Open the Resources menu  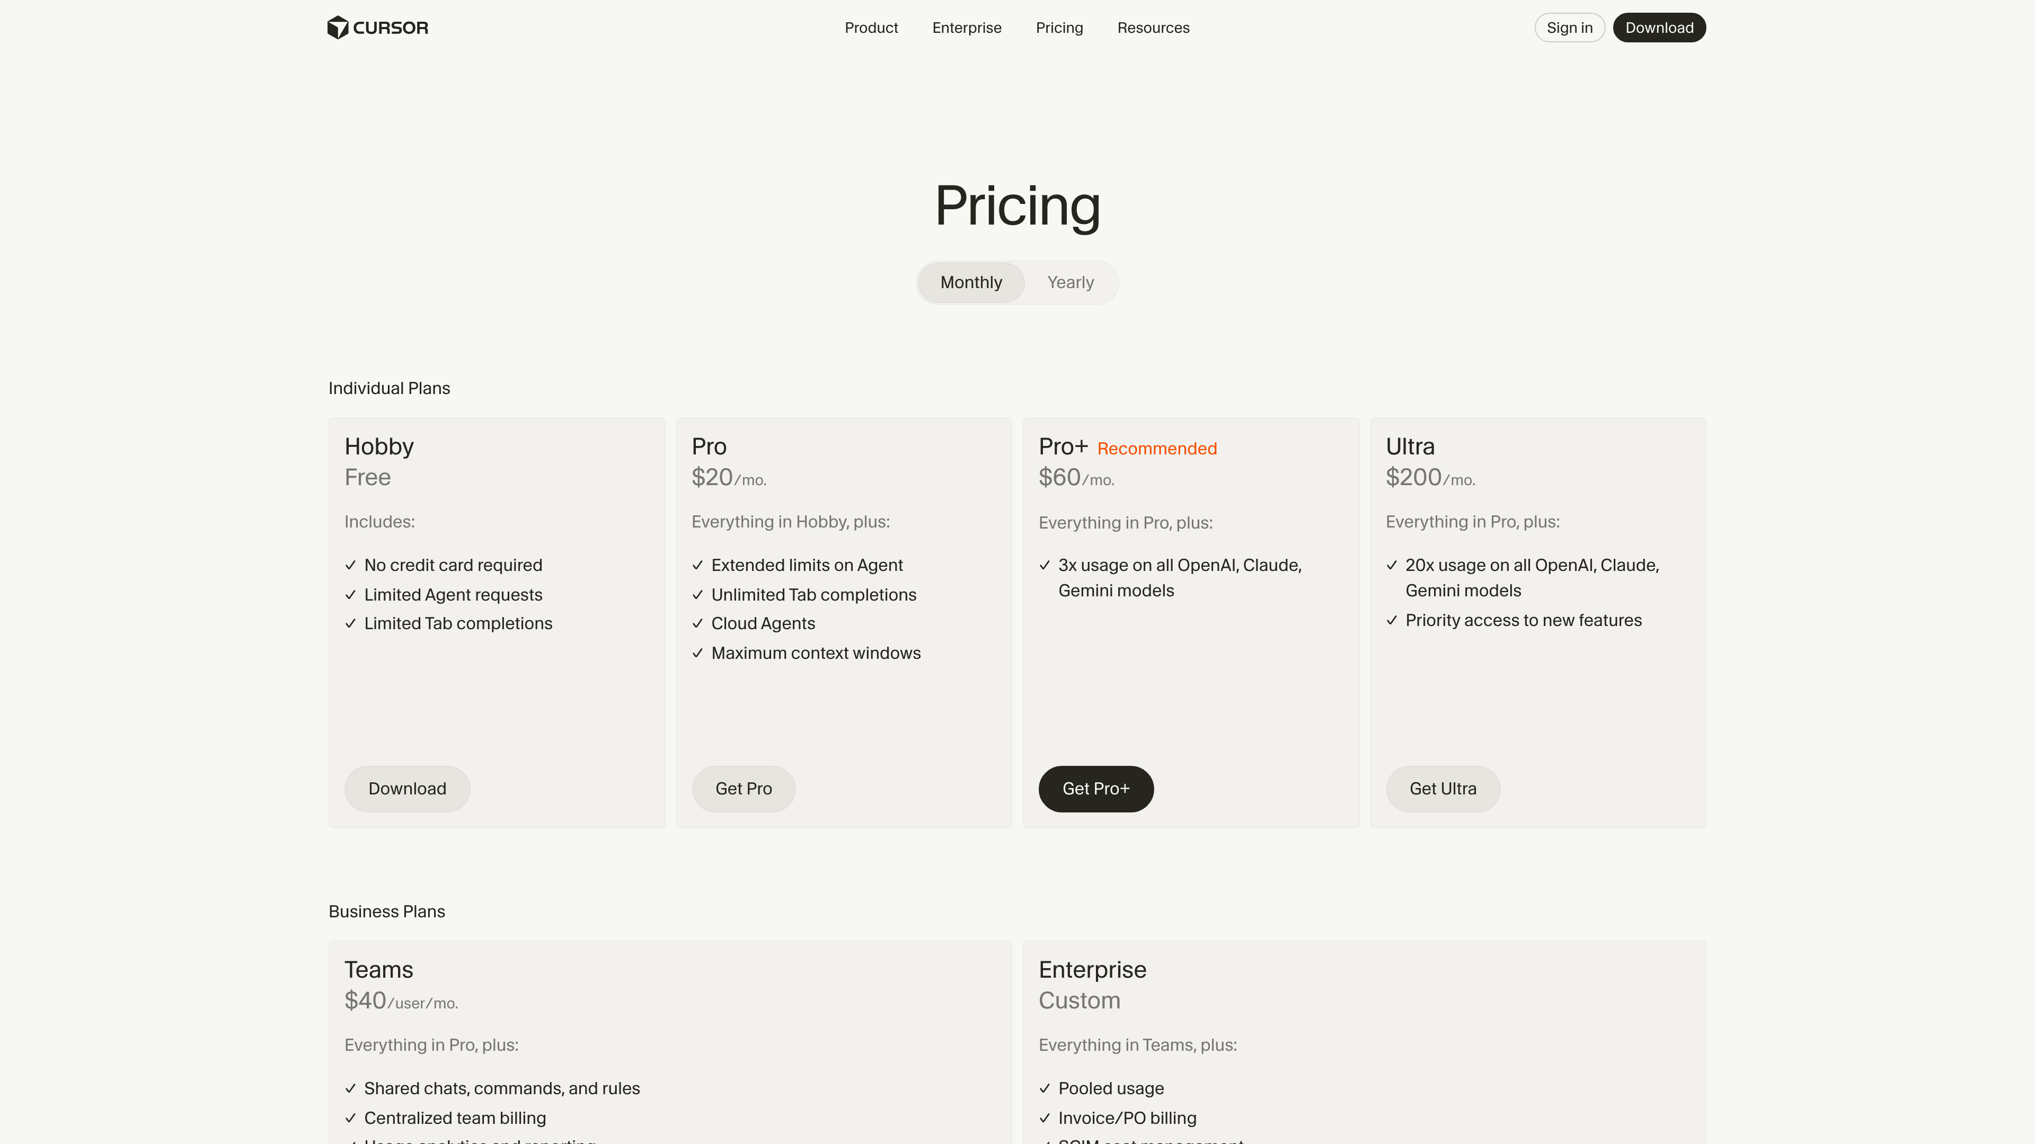(x=1153, y=28)
